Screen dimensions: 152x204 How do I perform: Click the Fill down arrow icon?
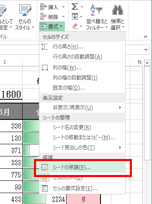(x=75, y=17)
